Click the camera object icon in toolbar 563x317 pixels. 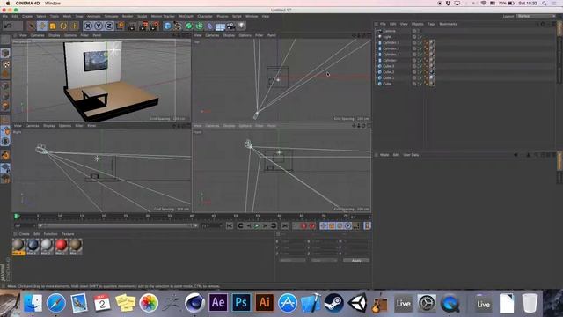click(230, 26)
